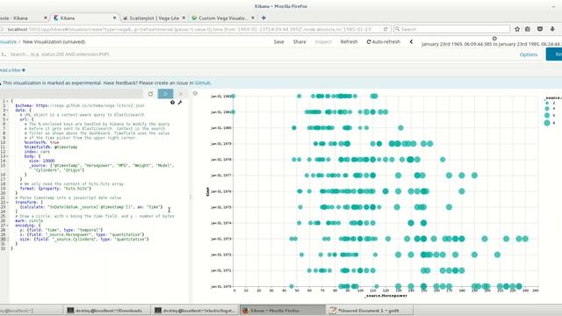Open the Firefox library bookmarks icon
Viewport: 562px width, 316px height.
(x=528, y=29)
